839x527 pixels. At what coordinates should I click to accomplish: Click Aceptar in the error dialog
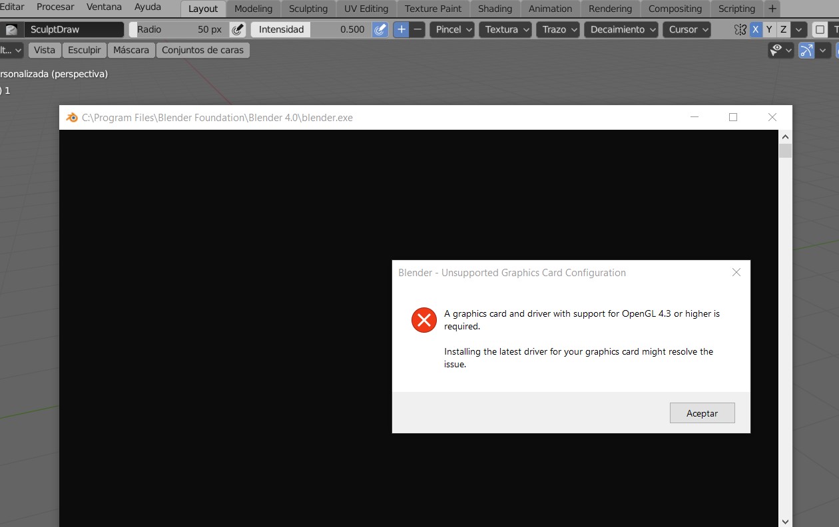(702, 413)
